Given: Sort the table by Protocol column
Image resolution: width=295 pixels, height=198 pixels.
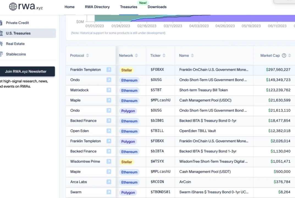Looking at the screenshot, I should [x=87, y=56].
